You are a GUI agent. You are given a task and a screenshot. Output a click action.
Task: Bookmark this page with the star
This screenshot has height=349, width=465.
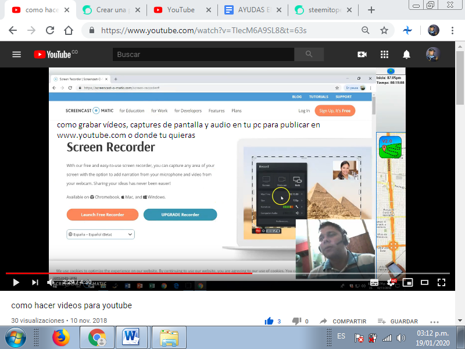click(384, 30)
